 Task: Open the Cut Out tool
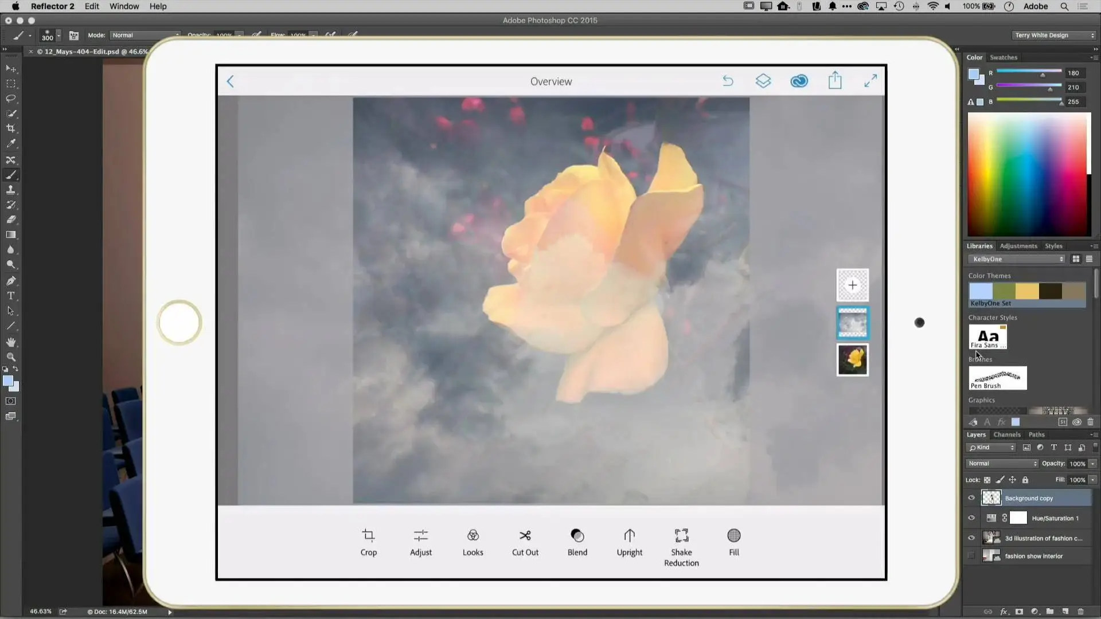(x=525, y=542)
